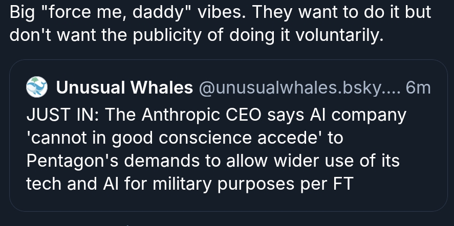The width and height of the screenshot is (454, 226).
Task: Open the quoted post's 6m timestamp
Action: pos(418,88)
